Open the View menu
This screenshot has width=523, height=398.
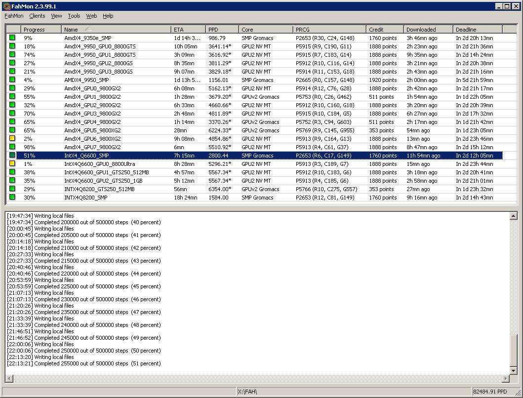click(56, 16)
